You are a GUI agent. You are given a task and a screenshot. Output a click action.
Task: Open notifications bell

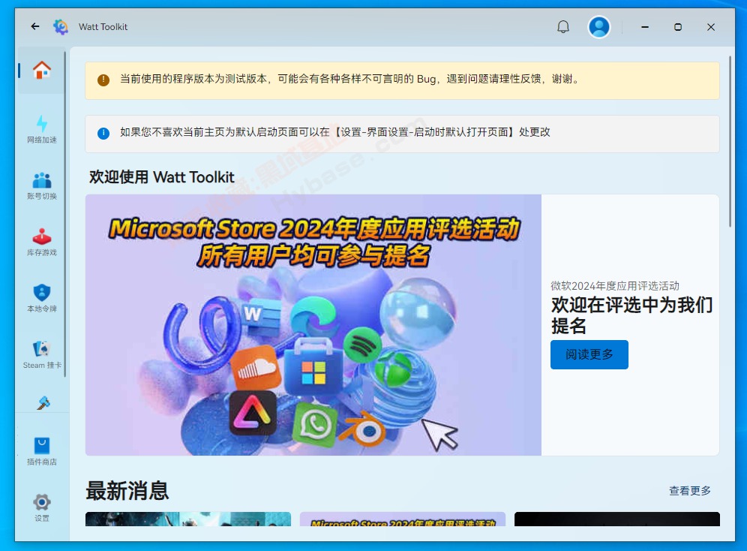tap(563, 27)
